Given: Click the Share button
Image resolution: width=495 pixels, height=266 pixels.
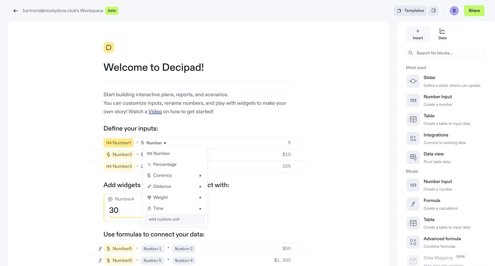Looking at the screenshot, I should 474,11.
